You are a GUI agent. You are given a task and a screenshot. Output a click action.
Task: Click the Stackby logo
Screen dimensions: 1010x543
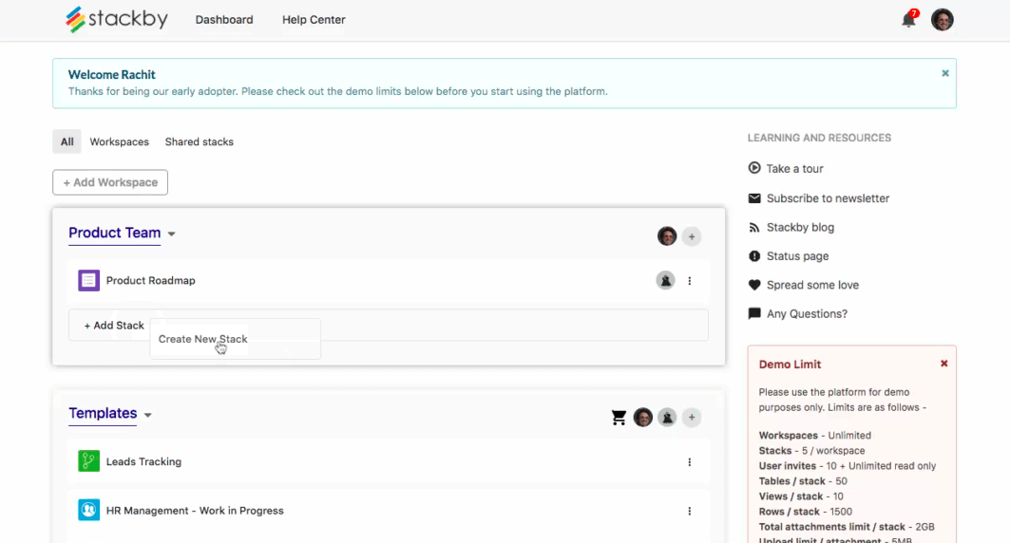(117, 19)
